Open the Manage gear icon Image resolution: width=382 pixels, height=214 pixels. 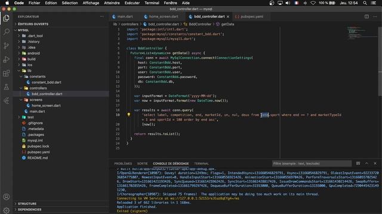pos(7,210)
